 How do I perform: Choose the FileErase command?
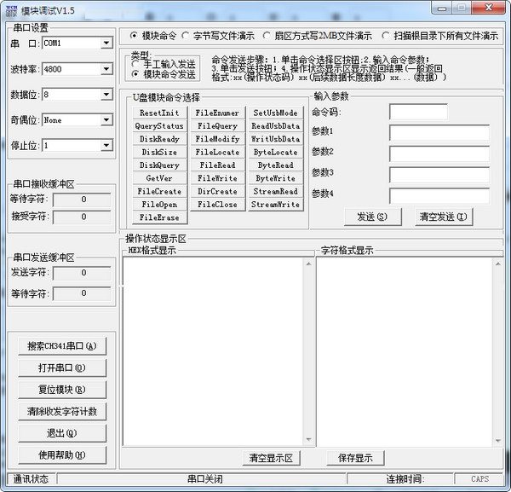[x=160, y=217]
